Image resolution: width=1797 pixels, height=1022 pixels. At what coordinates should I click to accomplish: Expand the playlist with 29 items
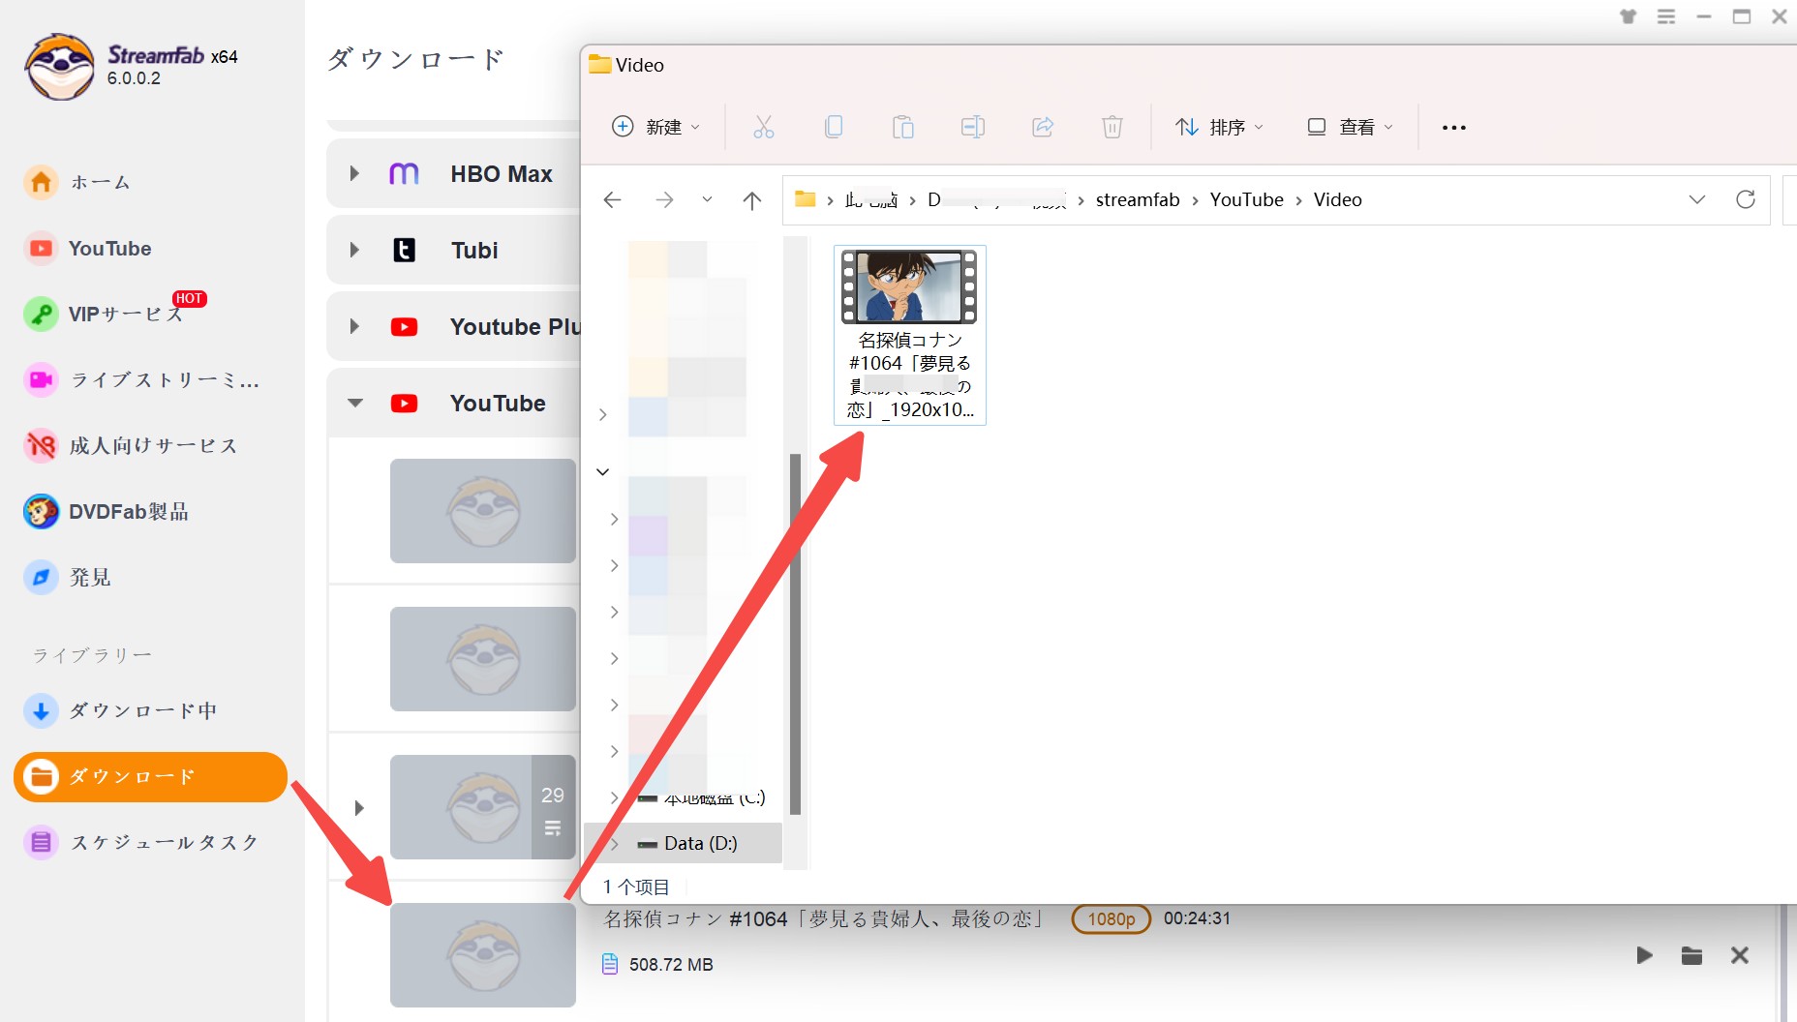[359, 807]
